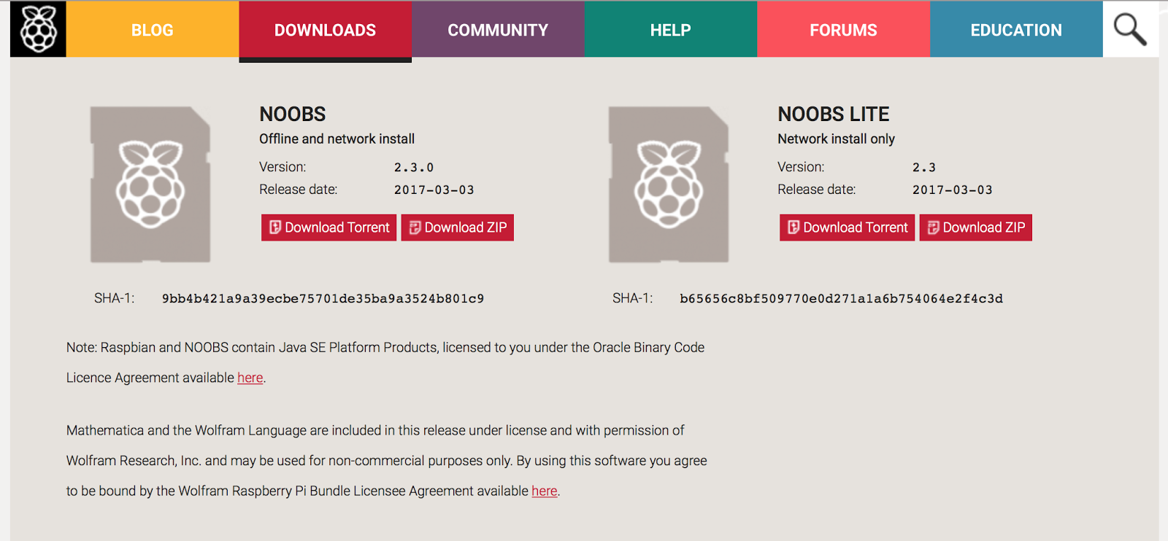Download NOOBS LITE as ZIP
1168x541 pixels.
coord(975,227)
